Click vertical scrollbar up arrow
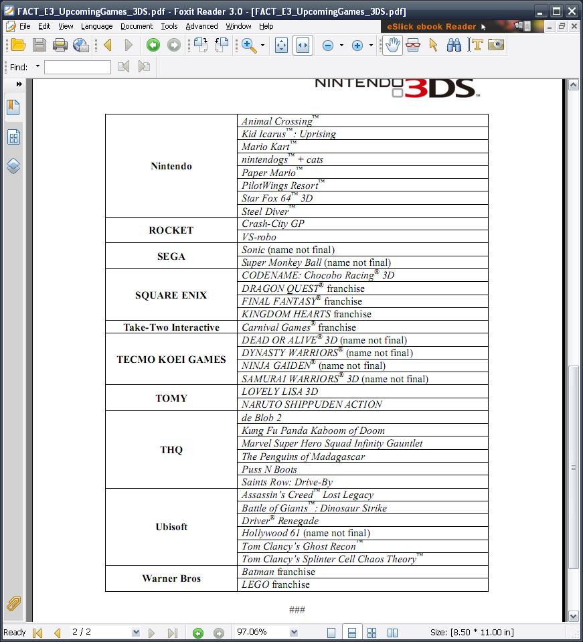The image size is (583, 642). pos(573,85)
